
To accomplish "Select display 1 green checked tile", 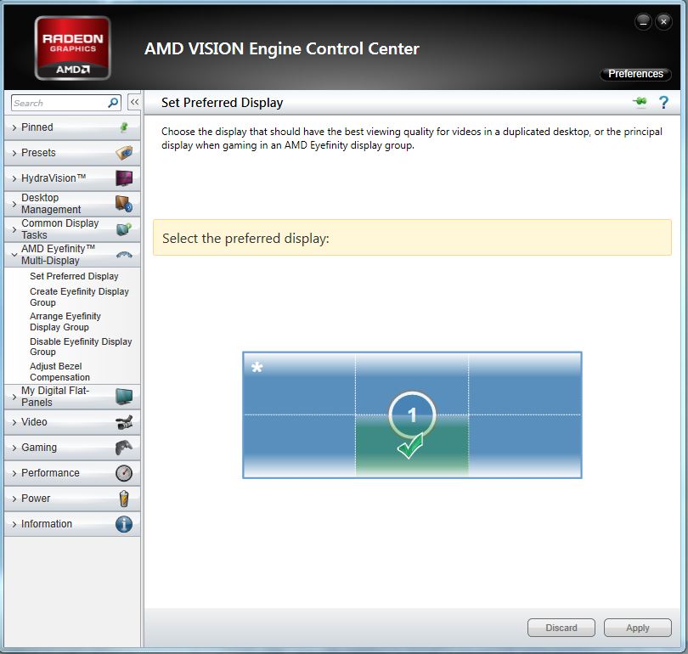I will pyautogui.click(x=412, y=445).
